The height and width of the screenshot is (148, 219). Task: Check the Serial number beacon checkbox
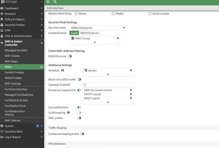pos(150,14)
